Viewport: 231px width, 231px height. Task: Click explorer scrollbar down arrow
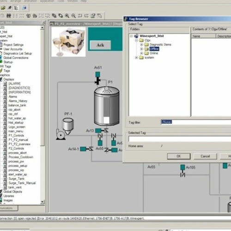click(x=43, y=202)
